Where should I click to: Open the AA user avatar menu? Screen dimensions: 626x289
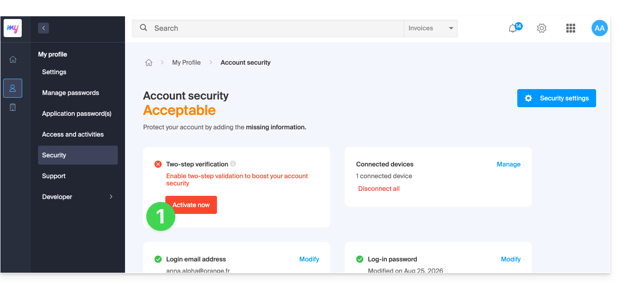point(600,28)
